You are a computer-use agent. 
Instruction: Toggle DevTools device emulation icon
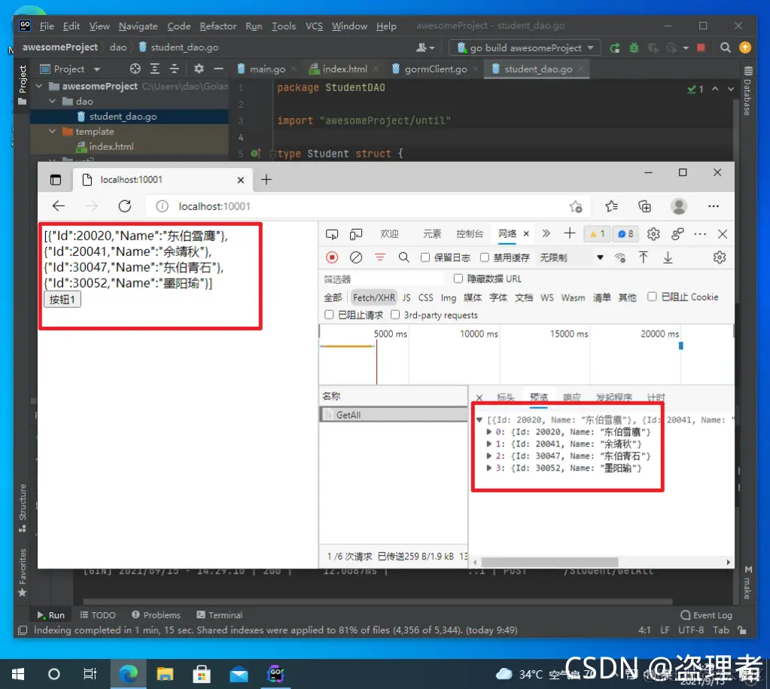pos(356,234)
